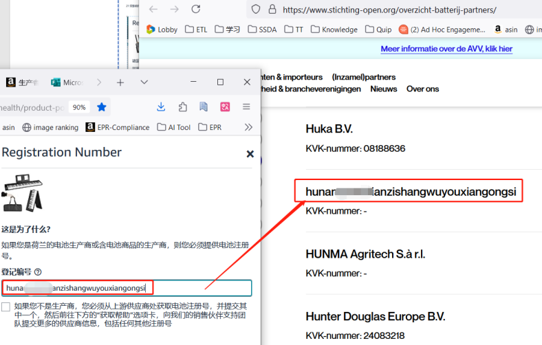Select the HUNMA Agritech S.à r.l. entry

[x=365, y=254]
